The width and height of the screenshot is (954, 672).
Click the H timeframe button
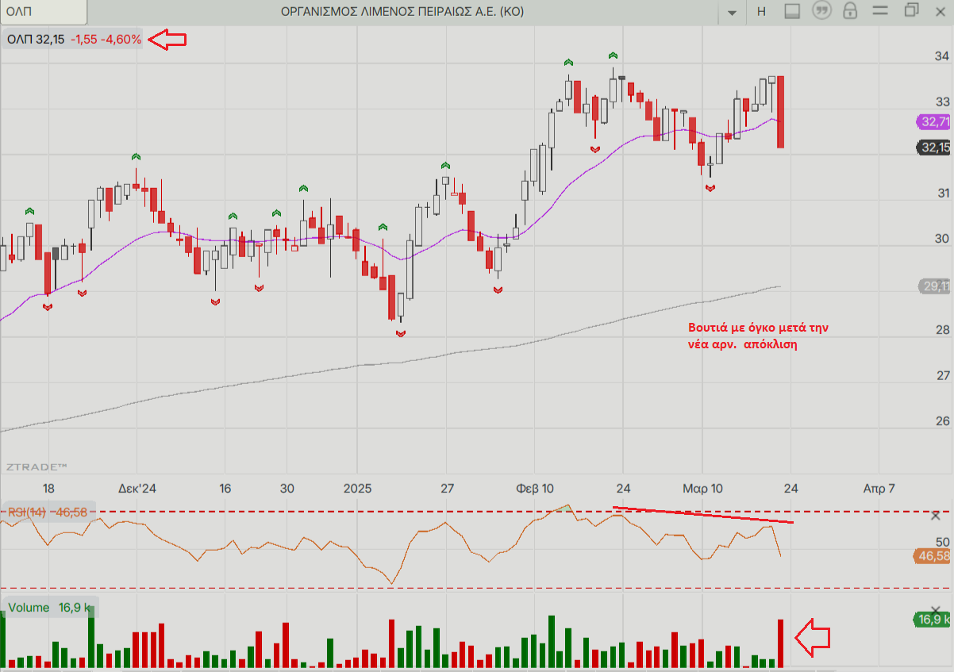point(762,11)
